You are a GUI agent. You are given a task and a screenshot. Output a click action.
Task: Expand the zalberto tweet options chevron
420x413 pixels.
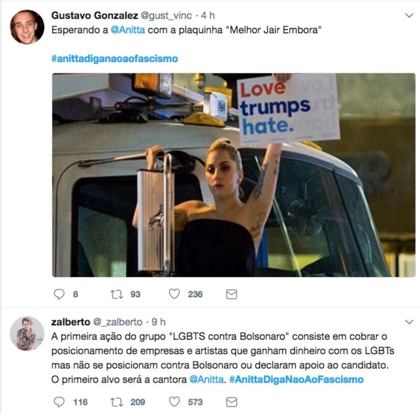pyautogui.click(x=409, y=322)
